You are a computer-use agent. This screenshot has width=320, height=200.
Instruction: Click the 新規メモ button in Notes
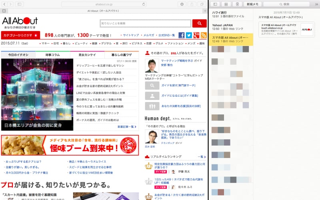[252, 4]
